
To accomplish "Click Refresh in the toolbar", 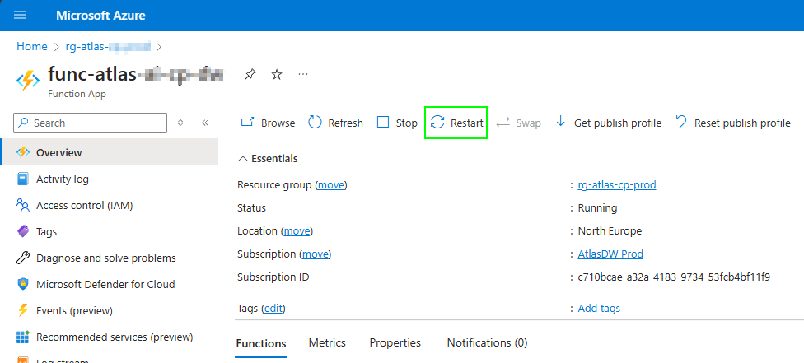I will (335, 123).
